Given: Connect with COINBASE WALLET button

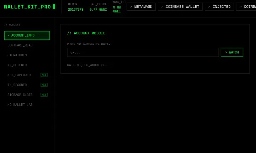Looking at the screenshot, I should (180, 7).
